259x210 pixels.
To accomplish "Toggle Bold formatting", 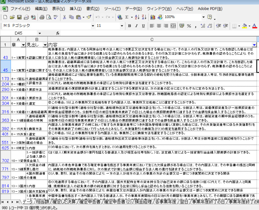I will point(129,26).
